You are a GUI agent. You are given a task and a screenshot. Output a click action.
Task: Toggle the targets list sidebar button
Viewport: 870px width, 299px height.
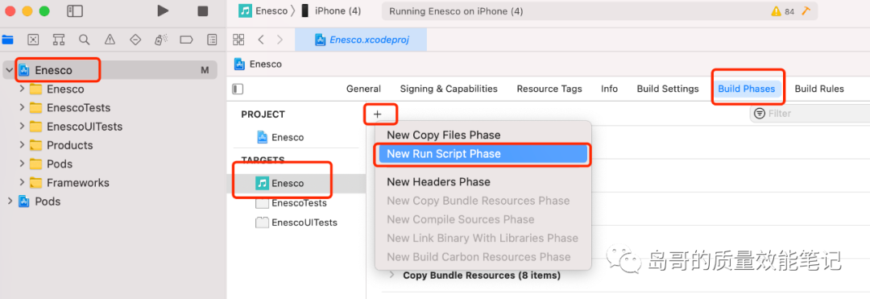tap(238, 89)
